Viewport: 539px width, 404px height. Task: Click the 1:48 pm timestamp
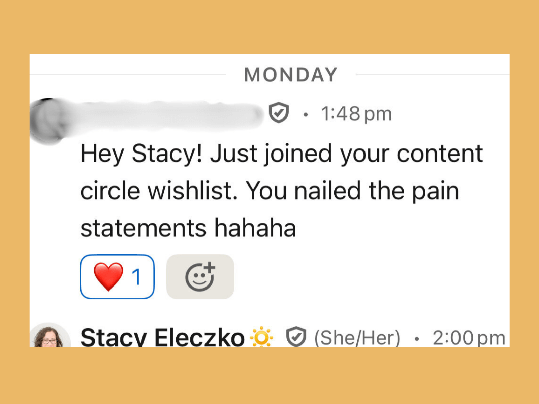point(356,114)
